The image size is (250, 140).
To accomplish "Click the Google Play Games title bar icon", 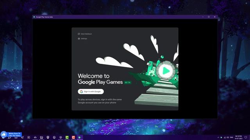I will coord(34,17).
